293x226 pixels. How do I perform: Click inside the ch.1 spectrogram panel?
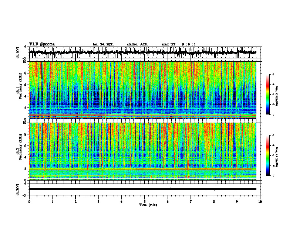[142, 90]
